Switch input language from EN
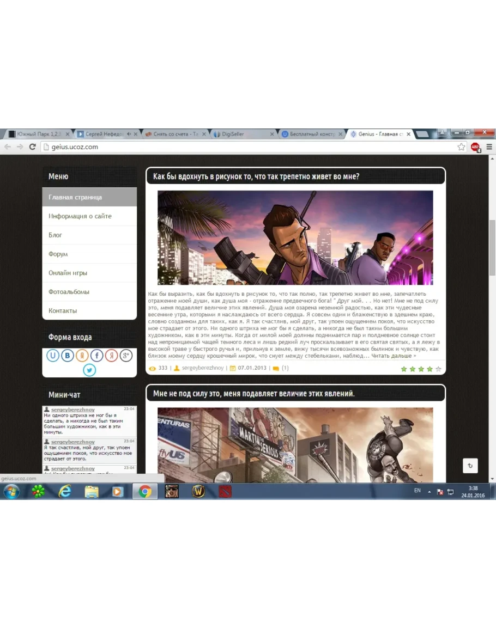The width and height of the screenshot is (496, 629). [x=418, y=491]
